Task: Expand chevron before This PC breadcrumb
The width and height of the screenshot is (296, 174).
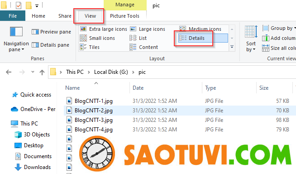Action: pyautogui.click(x=61, y=72)
